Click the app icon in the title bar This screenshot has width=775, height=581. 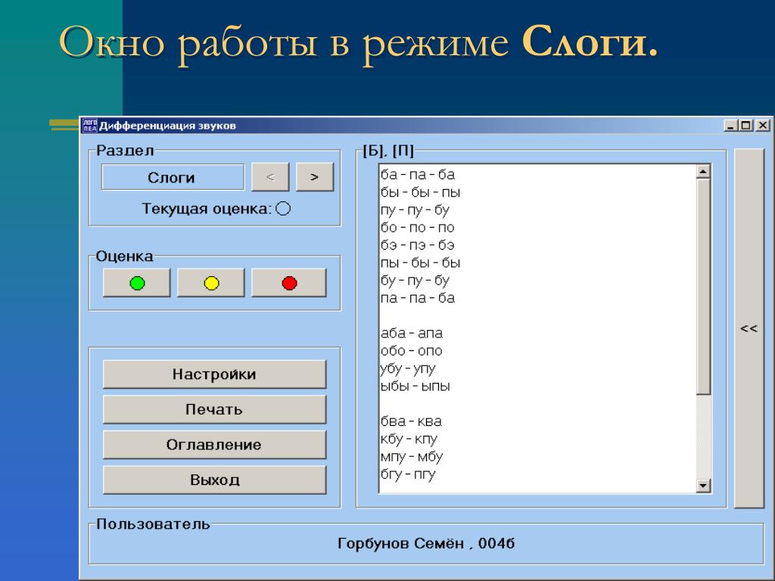(89, 126)
